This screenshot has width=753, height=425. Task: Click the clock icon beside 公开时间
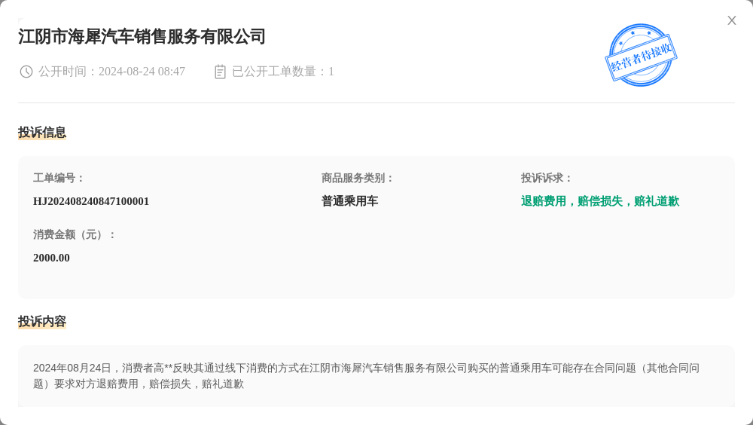coord(26,72)
